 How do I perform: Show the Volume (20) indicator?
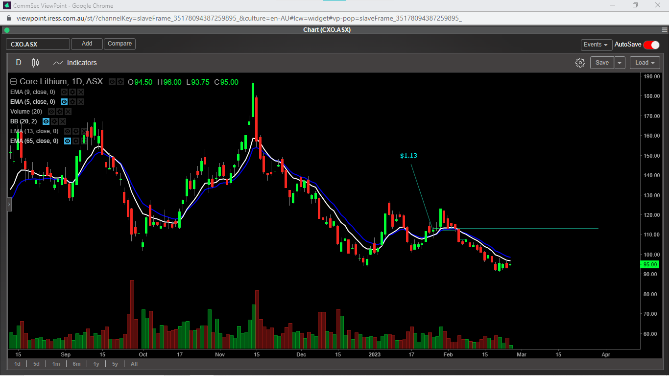[x=51, y=112]
